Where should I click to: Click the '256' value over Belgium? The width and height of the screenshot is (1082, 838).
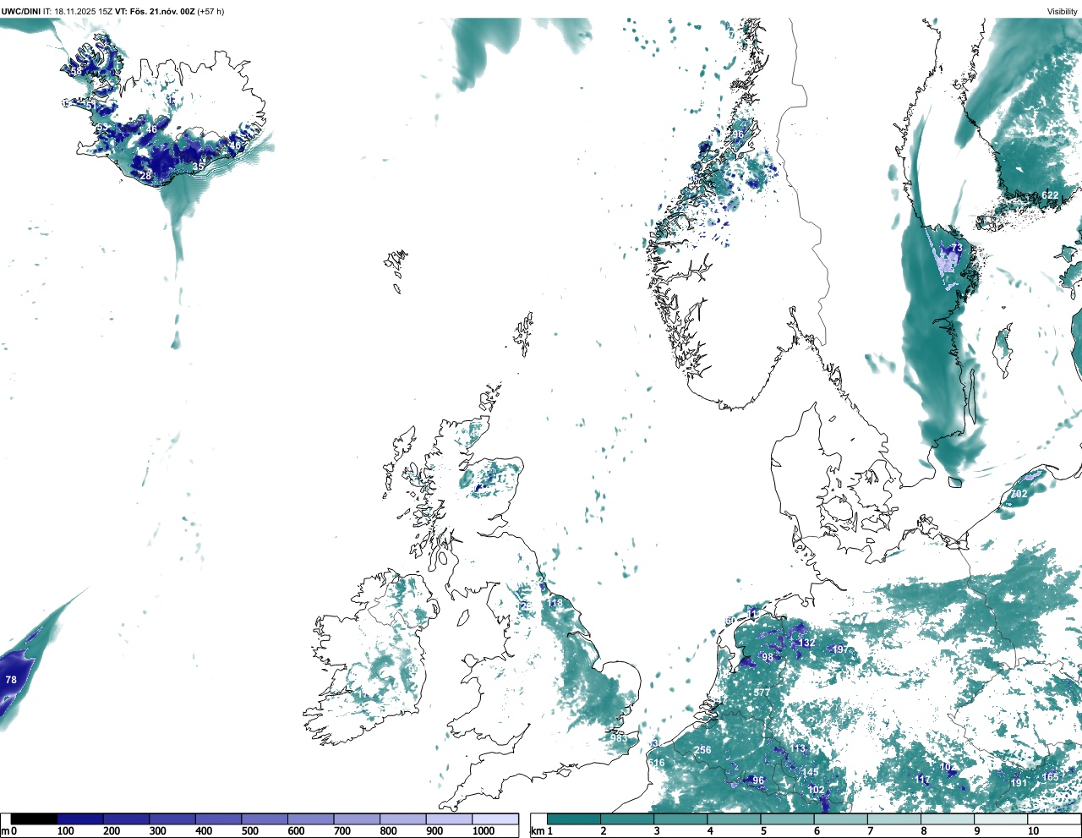coord(702,750)
